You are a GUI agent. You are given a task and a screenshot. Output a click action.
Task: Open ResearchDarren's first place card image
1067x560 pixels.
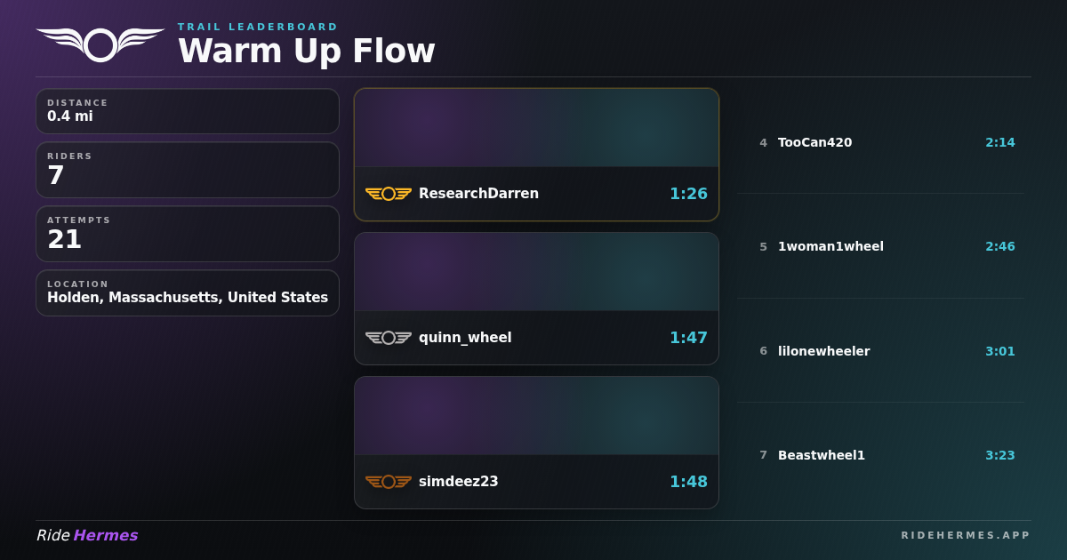click(x=536, y=128)
